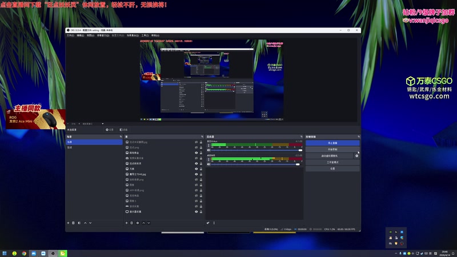Open the 滤镜 button in source toolbar

(123, 130)
